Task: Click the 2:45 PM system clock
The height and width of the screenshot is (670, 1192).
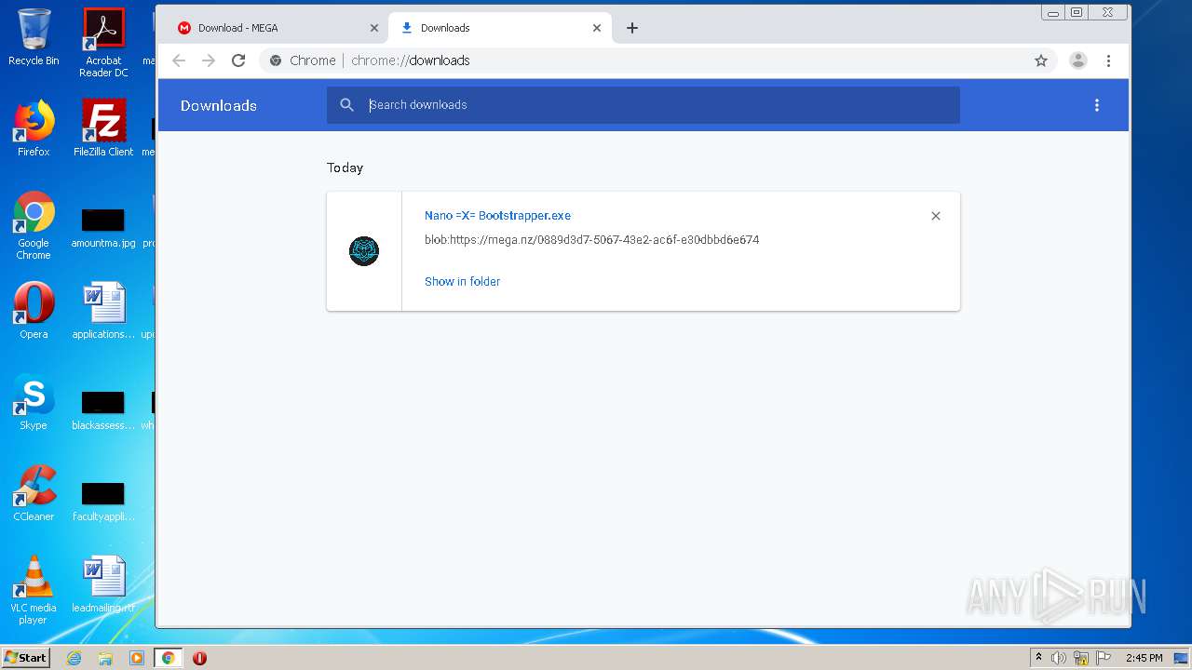Action: click(x=1145, y=658)
